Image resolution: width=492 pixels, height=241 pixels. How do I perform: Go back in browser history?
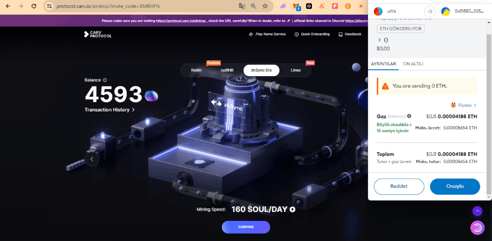pos(8,6)
